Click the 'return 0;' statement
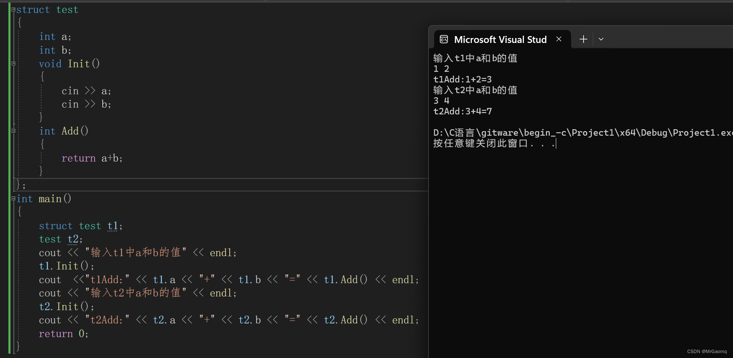The image size is (733, 358). [x=63, y=334]
